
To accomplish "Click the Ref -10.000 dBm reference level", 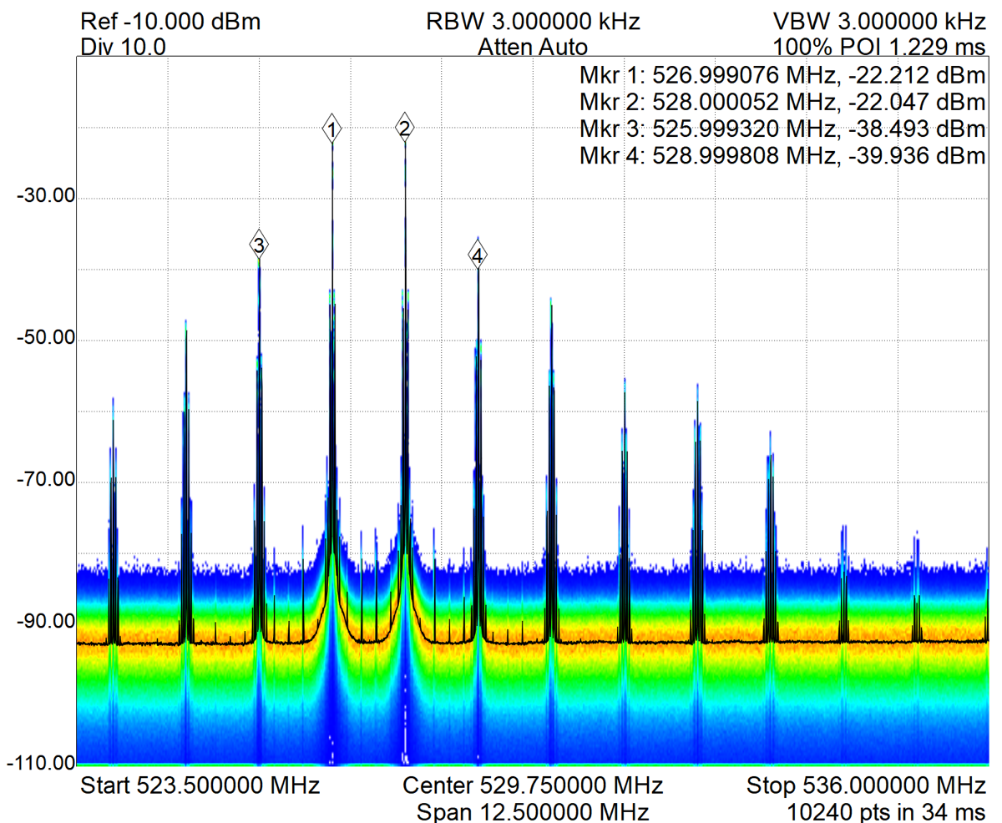I will click(x=171, y=22).
